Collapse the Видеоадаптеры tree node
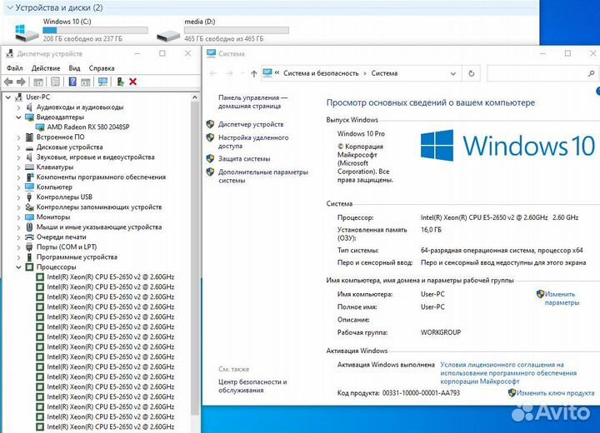Viewport: 600px width, 433px height. [x=18, y=117]
